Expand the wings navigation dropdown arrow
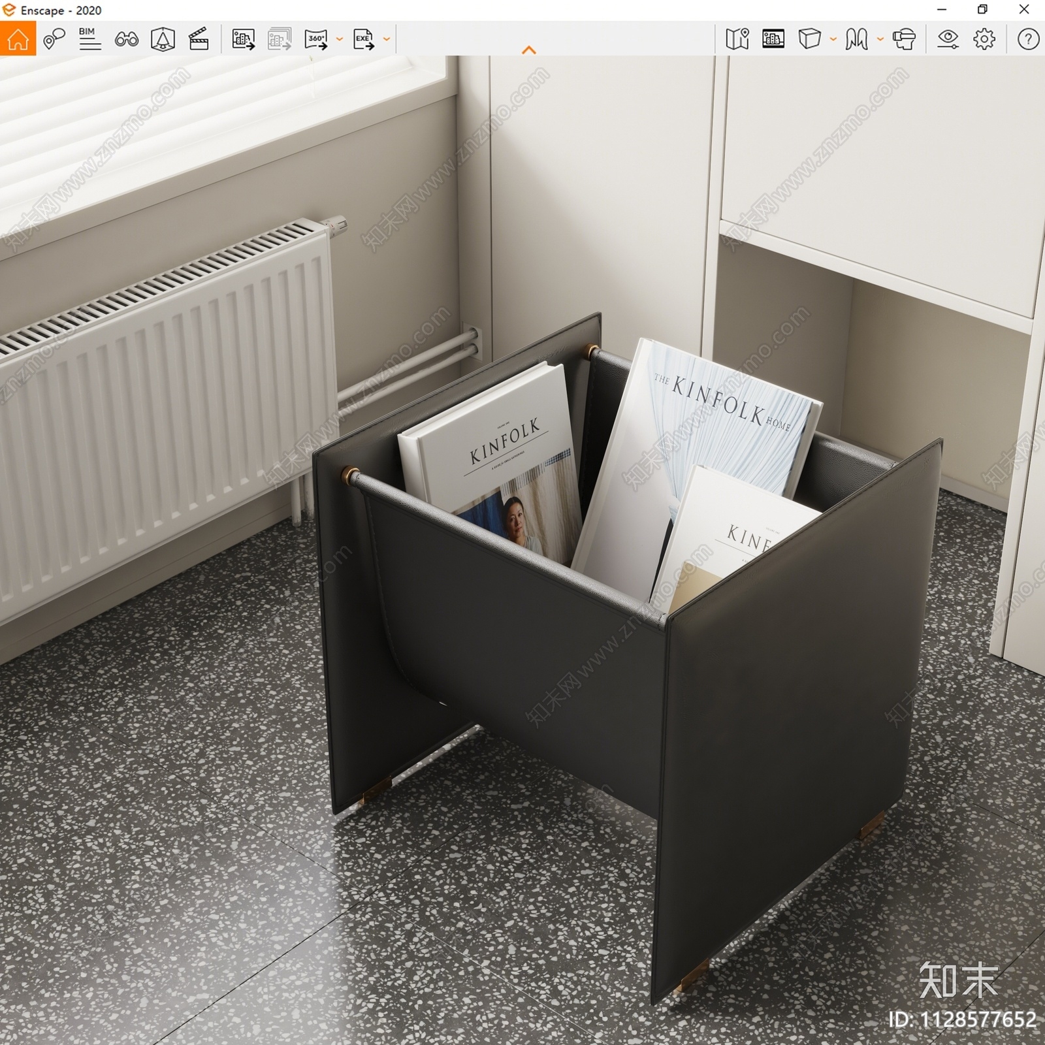1045x1045 pixels. pos(880,39)
